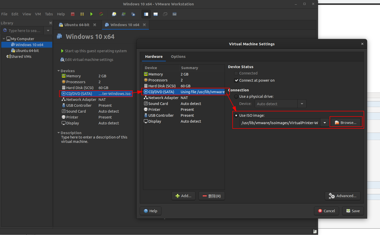
Task: Click the Browse button
Action: click(345, 123)
